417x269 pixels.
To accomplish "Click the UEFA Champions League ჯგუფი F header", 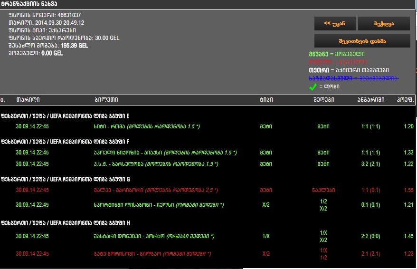I will (65, 142).
